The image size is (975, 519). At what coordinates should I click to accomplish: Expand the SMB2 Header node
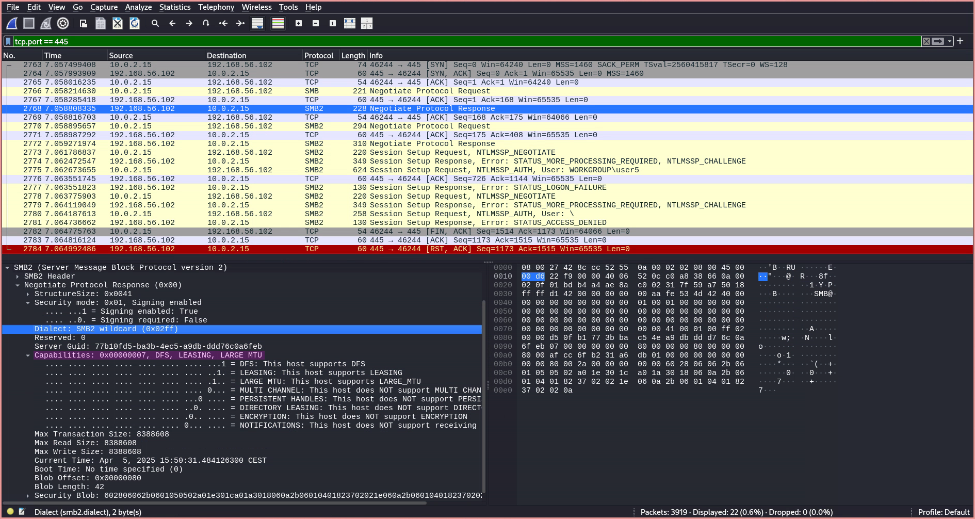click(x=18, y=277)
